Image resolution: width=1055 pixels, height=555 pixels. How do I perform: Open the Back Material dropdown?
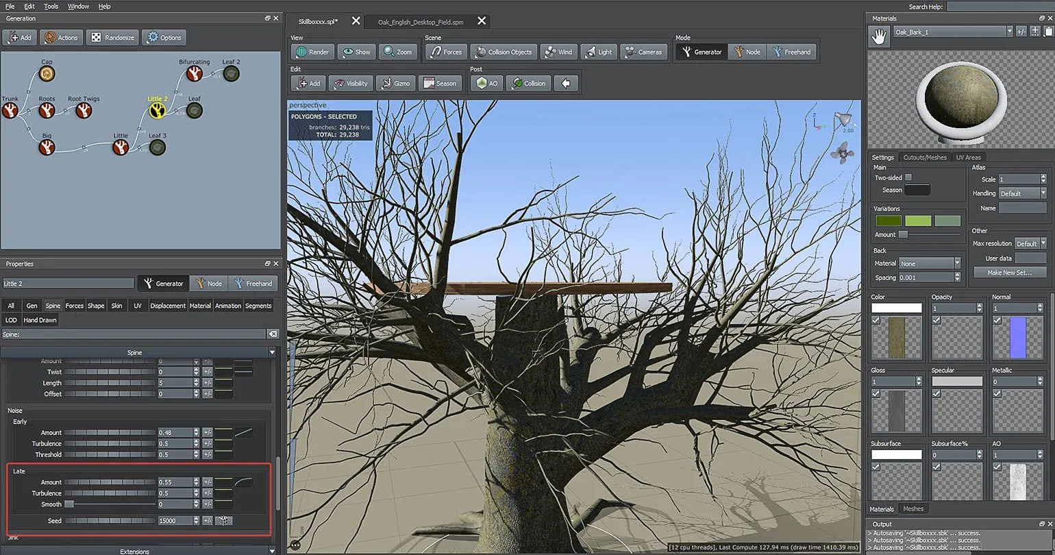pos(930,264)
